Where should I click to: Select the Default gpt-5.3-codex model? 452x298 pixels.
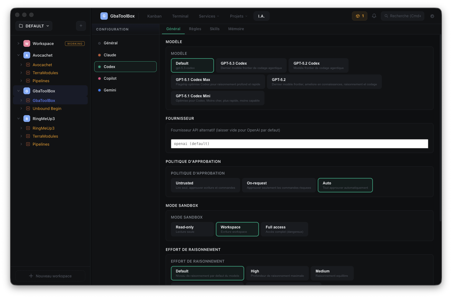[x=192, y=65]
